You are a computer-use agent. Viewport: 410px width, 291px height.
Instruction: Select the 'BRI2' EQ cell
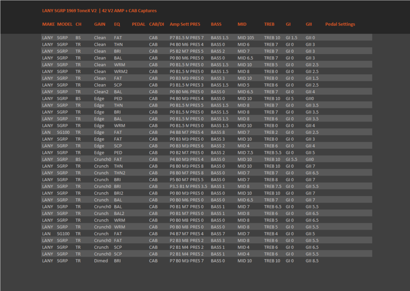[119, 193]
